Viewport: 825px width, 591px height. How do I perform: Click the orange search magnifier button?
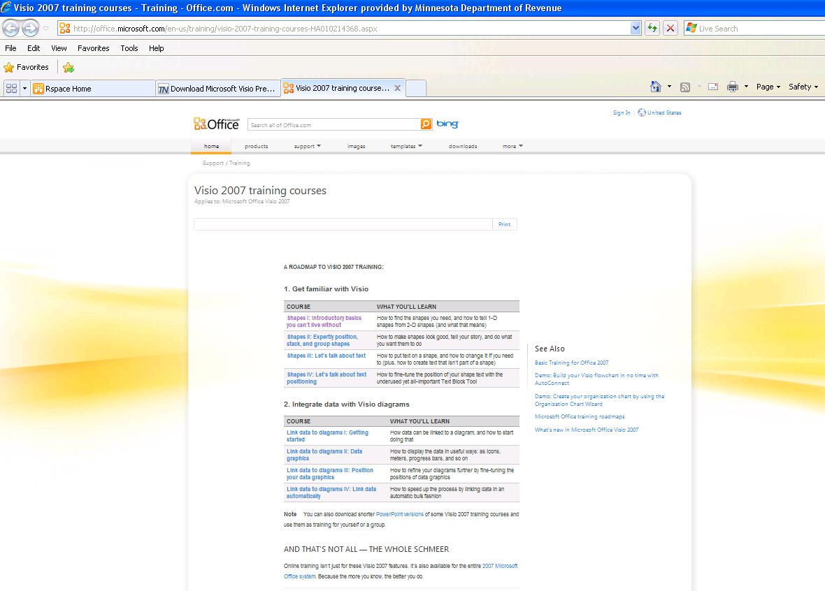(x=426, y=124)
